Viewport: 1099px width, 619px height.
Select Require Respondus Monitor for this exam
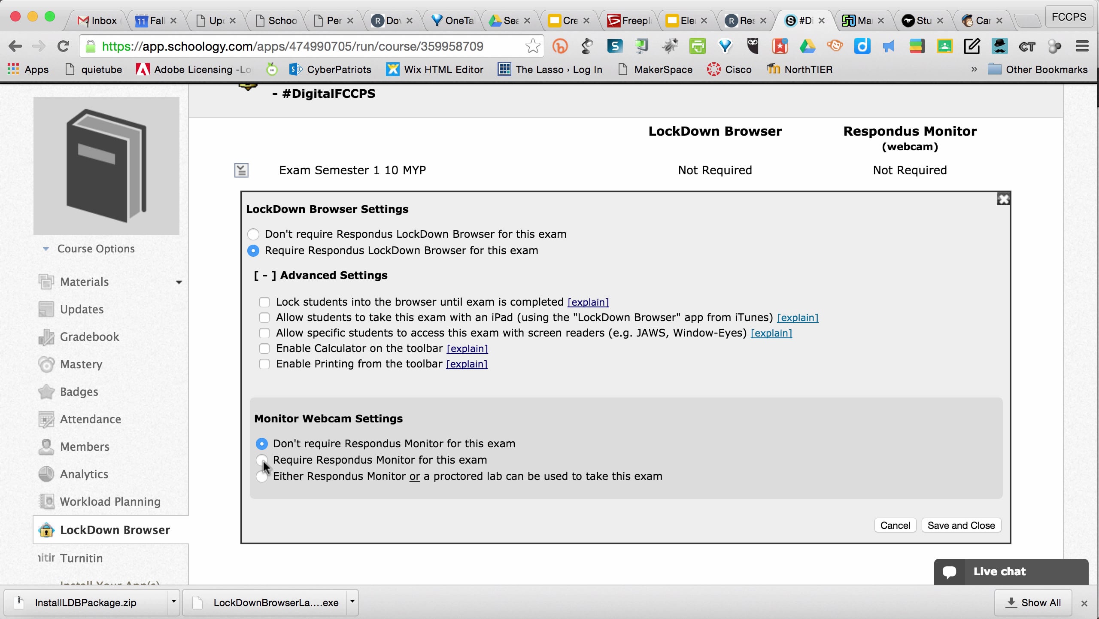262,460
